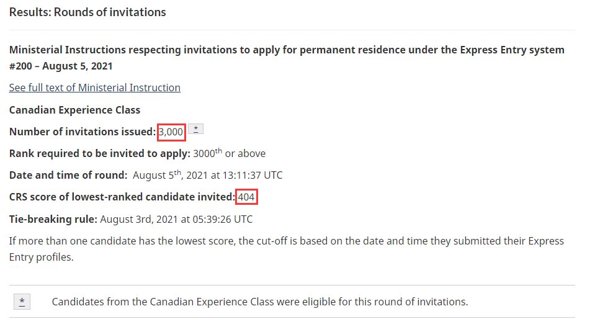590x319 pixels.
Task: Click the "Date and time of round" label
Action: [x=68, y=175]
